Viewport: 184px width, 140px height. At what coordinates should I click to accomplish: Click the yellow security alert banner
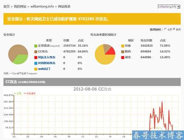pos(92,19)
